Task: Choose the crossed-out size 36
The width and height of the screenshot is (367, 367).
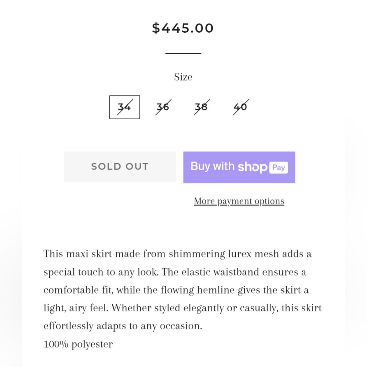Action: (163, 107)
